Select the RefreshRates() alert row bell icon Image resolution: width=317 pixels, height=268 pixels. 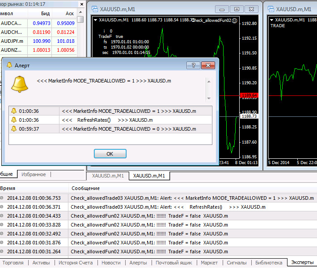14,120
